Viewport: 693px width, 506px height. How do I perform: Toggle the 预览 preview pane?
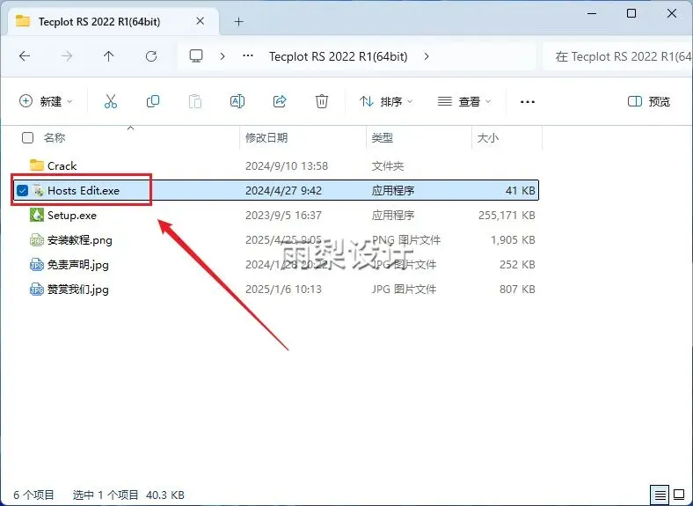tap(648, 102)
